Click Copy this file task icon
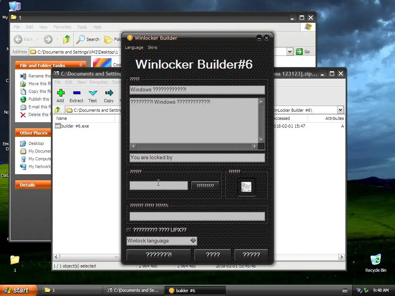Viewport: 395px width, 296px height. (x=23, y=92)
